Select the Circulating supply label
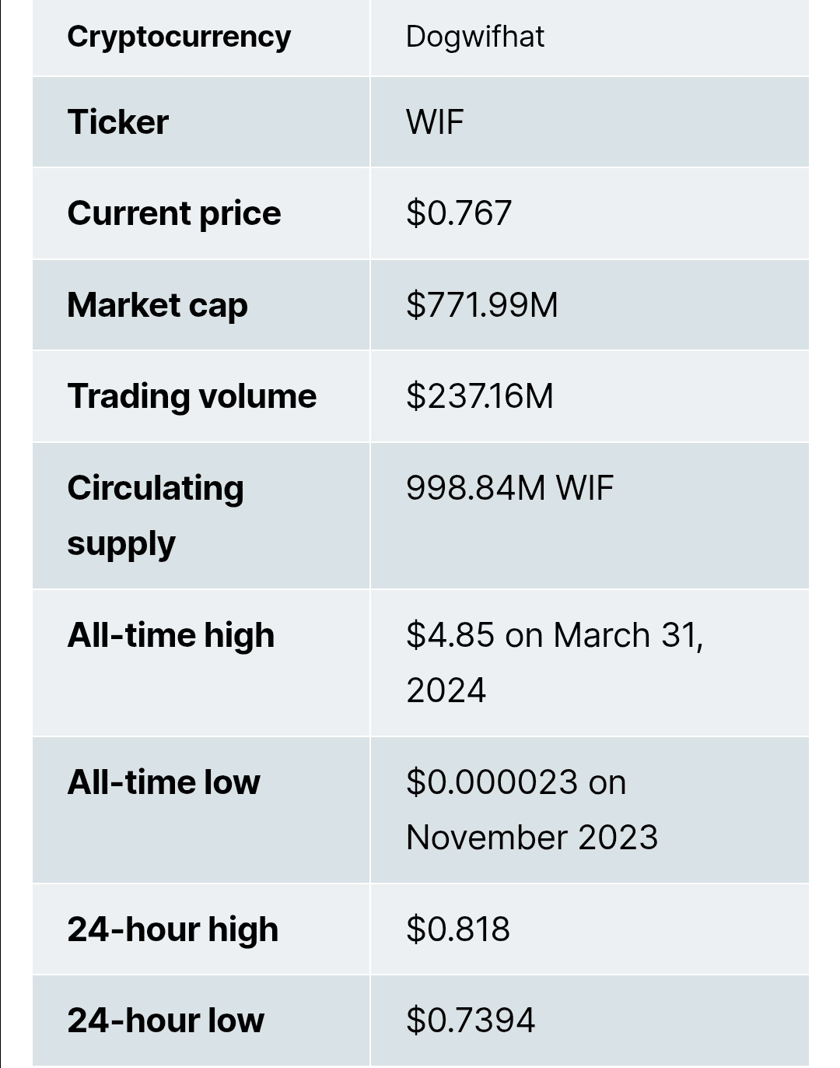 pyautogui.click(x=156, y=515)
